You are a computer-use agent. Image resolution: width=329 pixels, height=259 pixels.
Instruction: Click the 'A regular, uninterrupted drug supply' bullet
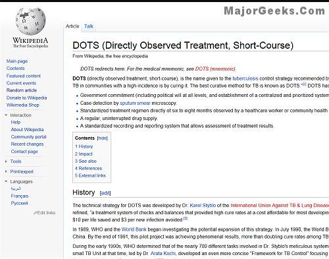pos(118,119)
